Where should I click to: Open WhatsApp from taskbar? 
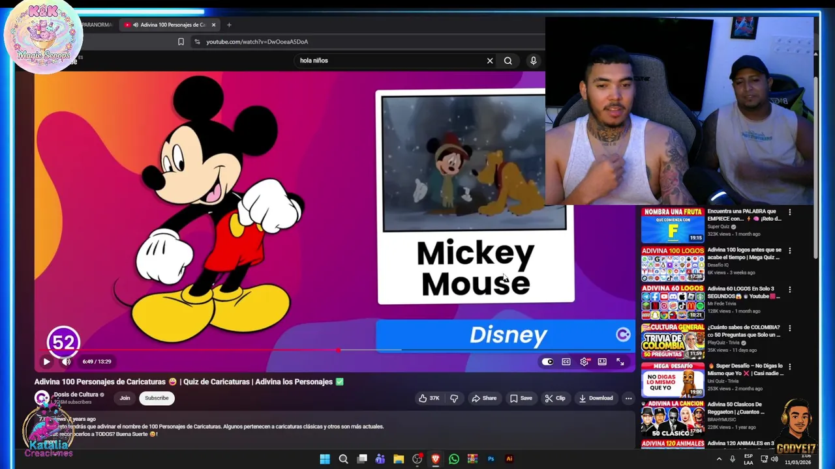454,459
